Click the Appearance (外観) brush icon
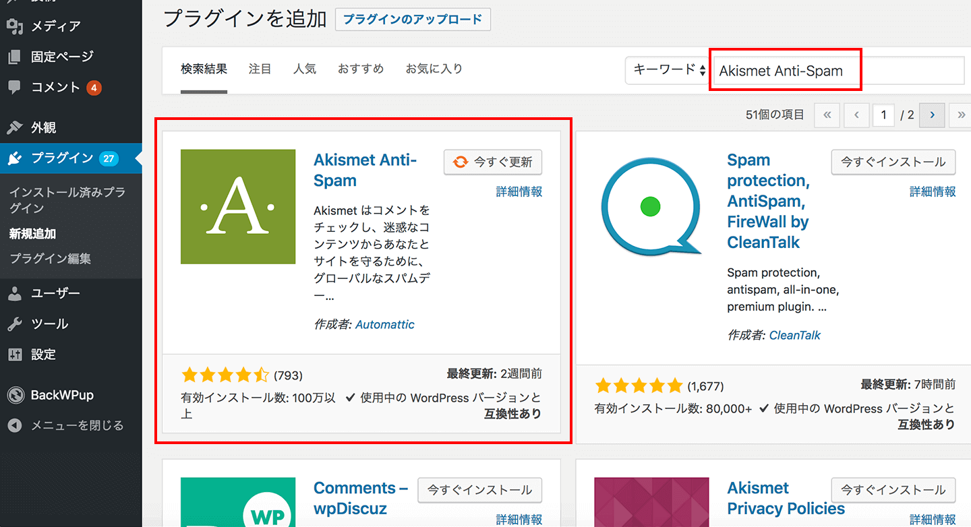This screenshot has width=971, height=527. pos(15,127)
